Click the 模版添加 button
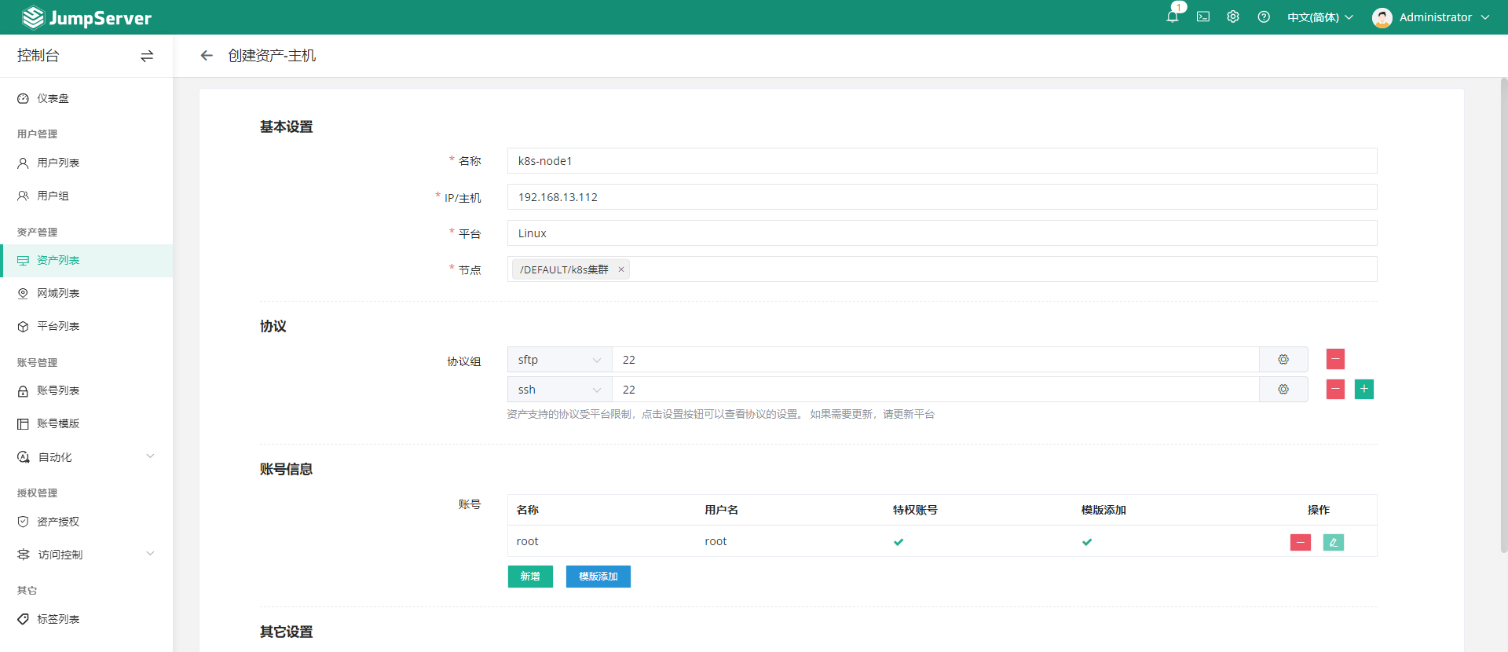This screenshot has height=652, width=1508. pyautogui.click(x=598, y=577)
